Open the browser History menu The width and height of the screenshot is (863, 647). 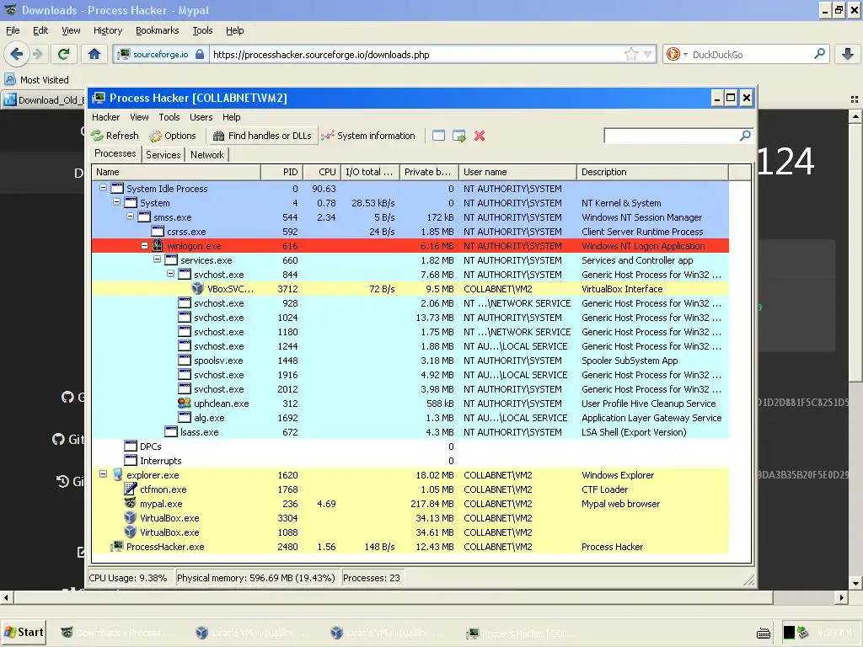[108, 30]
